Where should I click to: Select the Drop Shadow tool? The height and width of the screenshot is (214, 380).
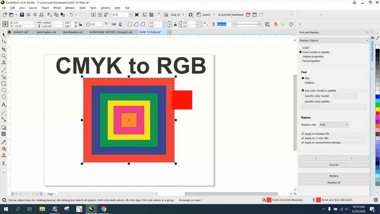4,127
